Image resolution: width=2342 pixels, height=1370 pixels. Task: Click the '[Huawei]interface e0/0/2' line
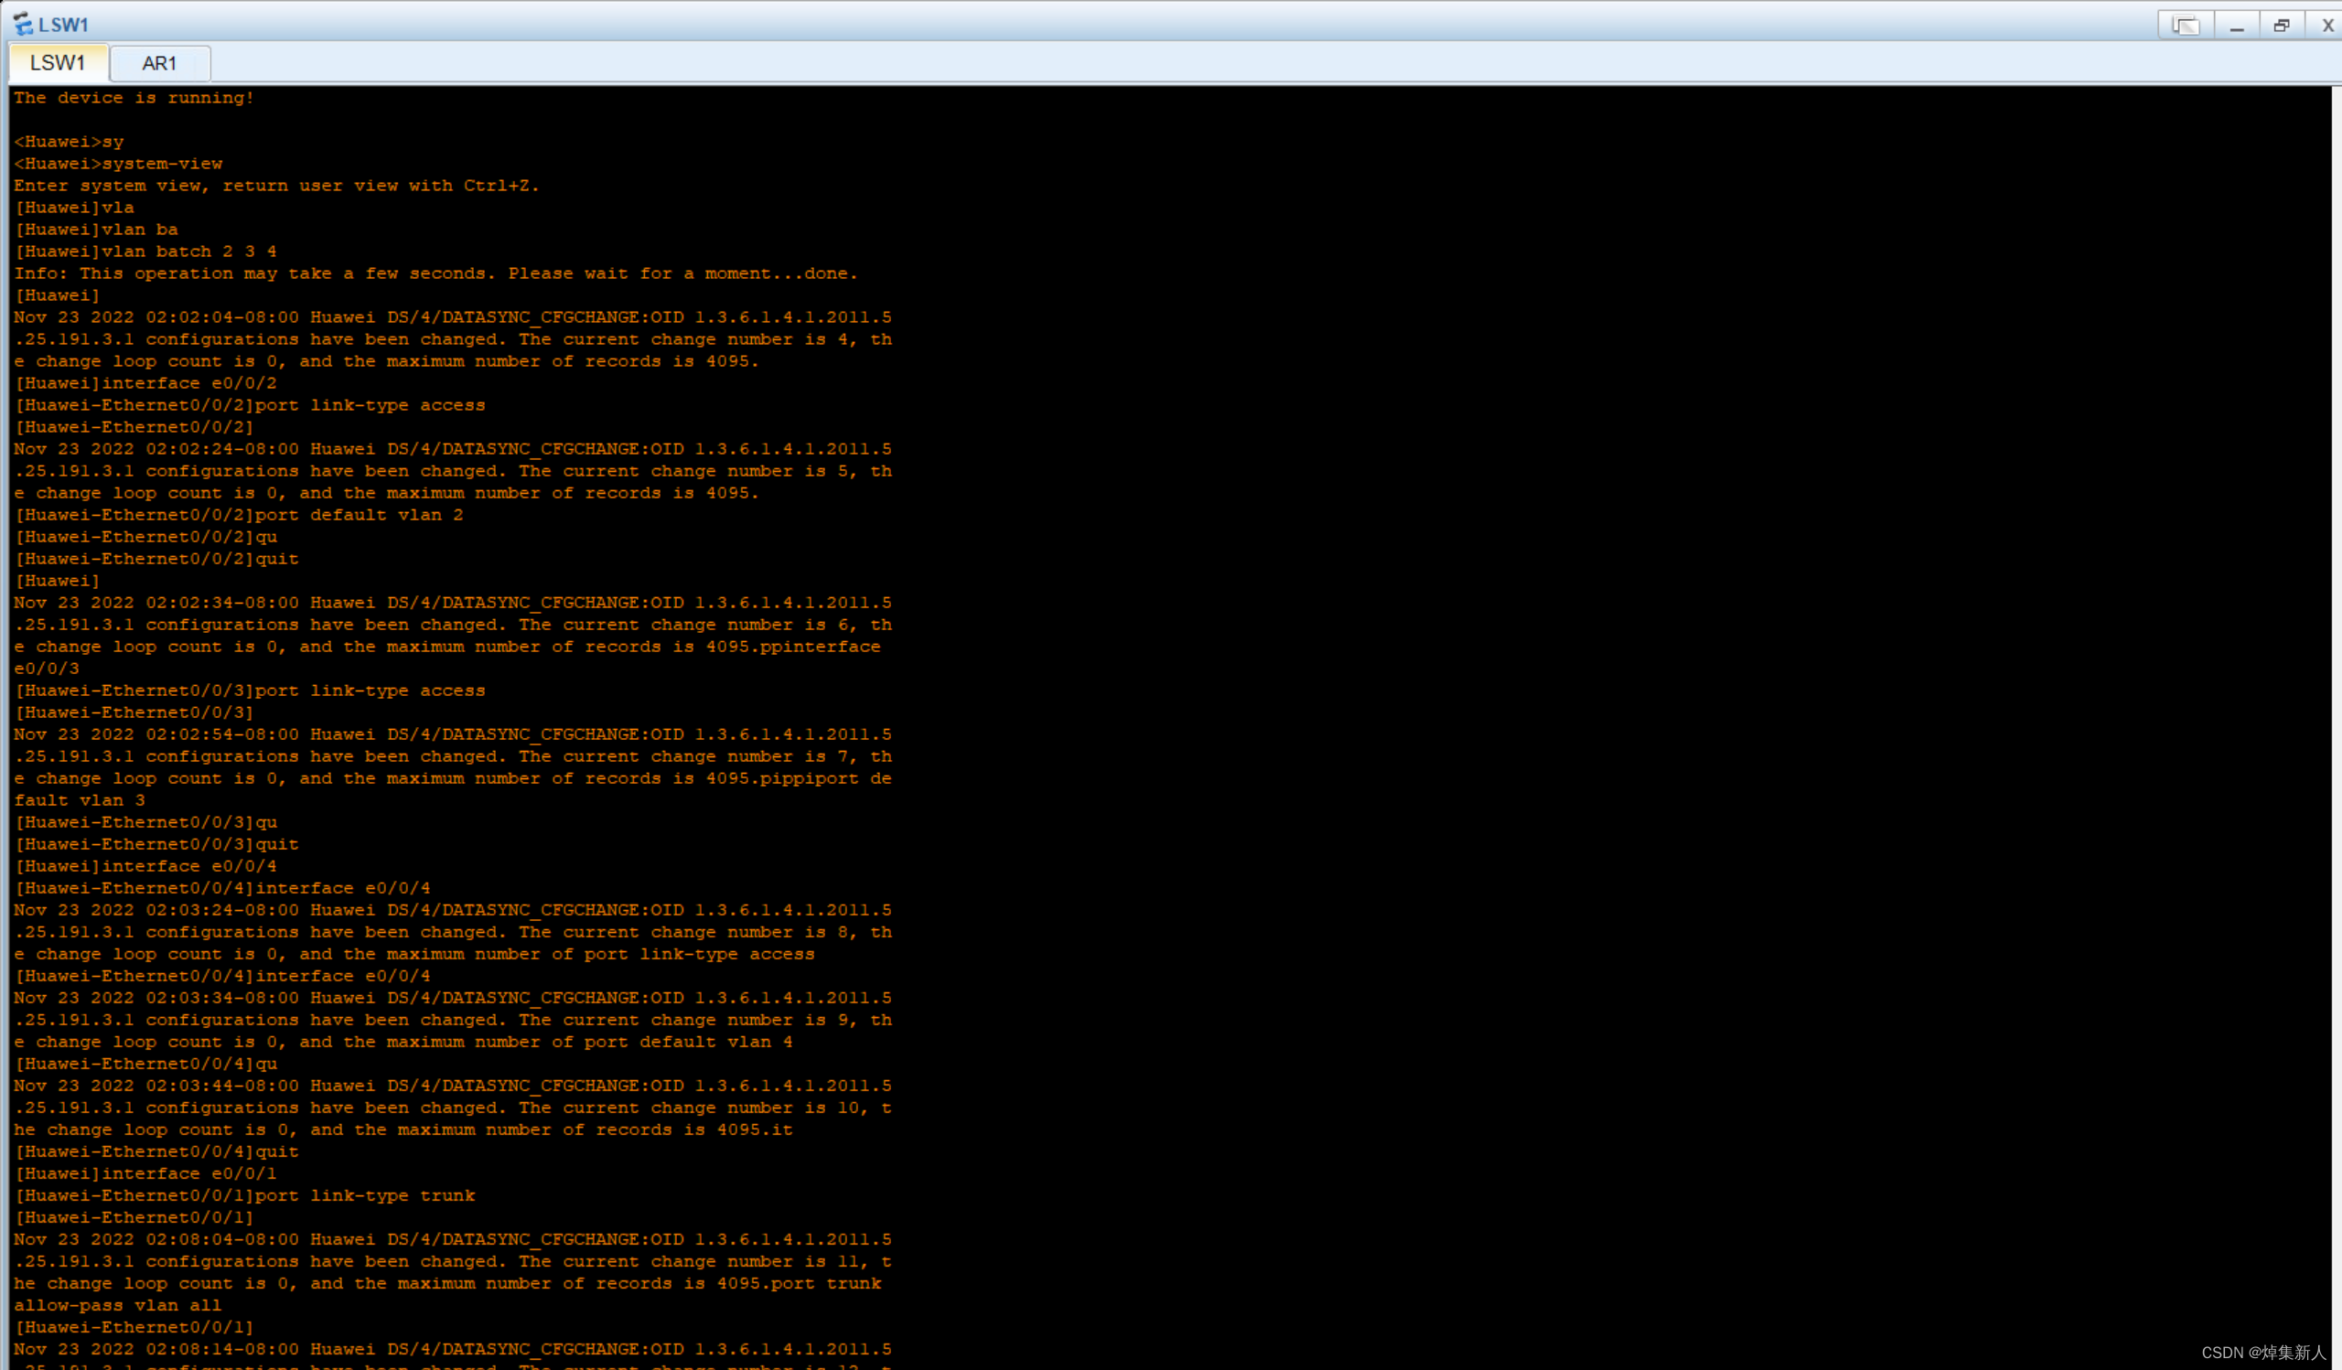pyautogui.click(x=145, y=383)
